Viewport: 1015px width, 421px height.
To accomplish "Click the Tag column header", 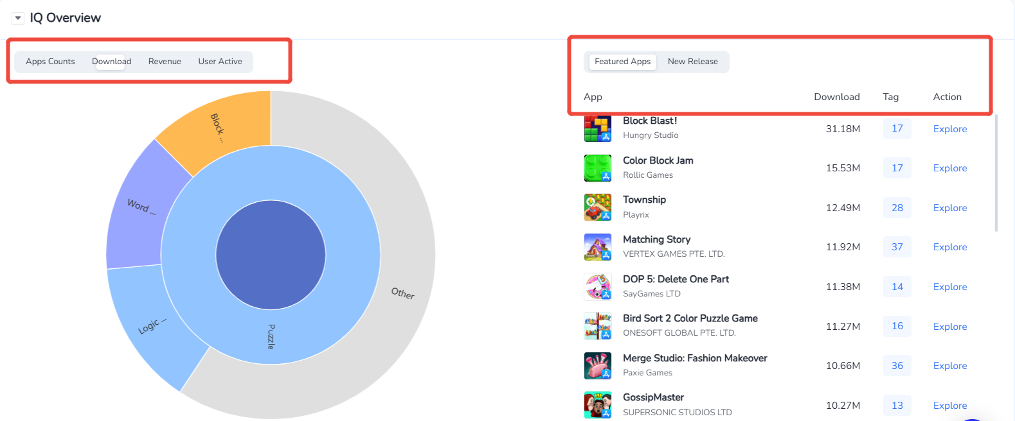I will [890, 97].
